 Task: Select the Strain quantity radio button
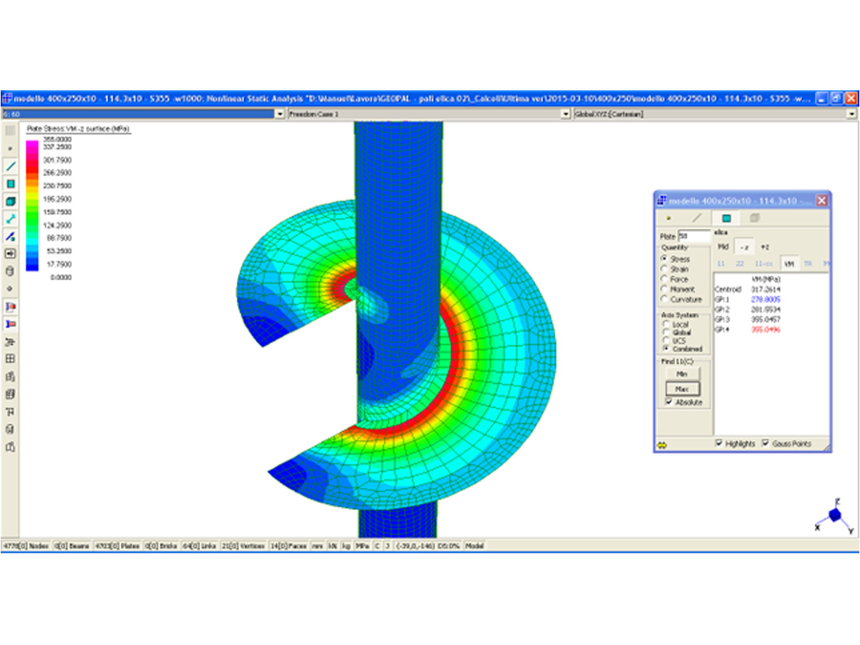click(665, 269)
